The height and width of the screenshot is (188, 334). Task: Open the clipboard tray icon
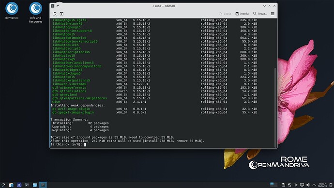tap(283, 185)
